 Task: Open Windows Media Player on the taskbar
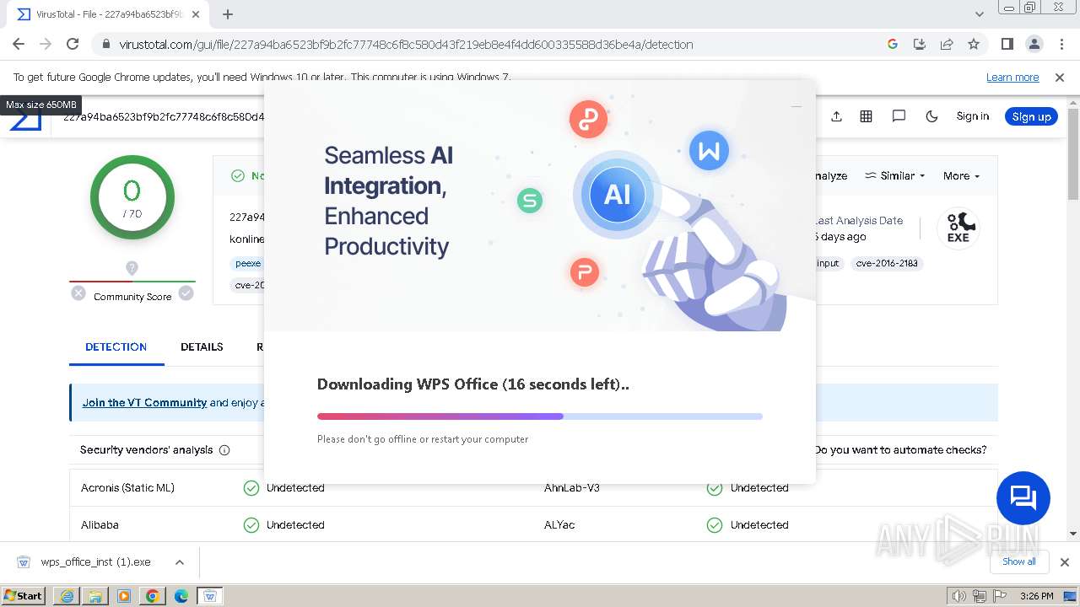(124, 596)
